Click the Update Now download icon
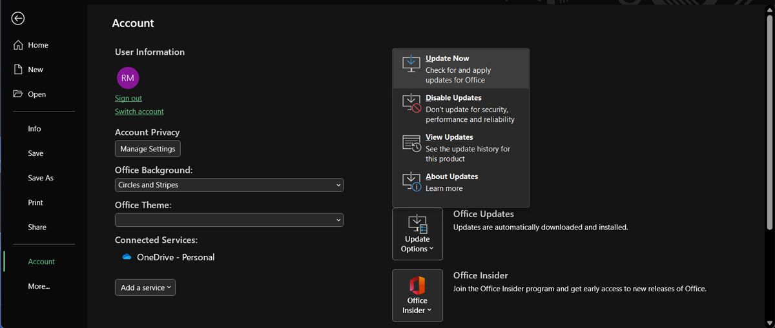 [x=411, y=63]
